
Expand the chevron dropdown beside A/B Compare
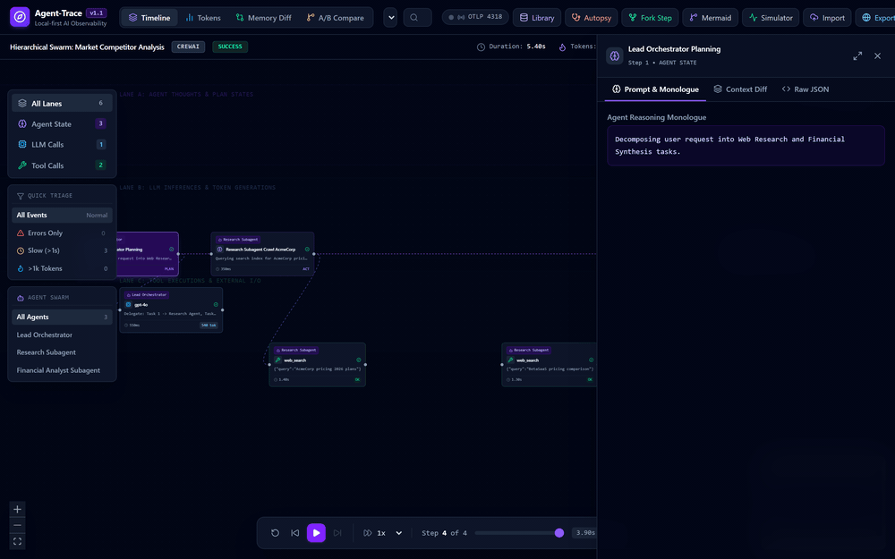(390, 18)
